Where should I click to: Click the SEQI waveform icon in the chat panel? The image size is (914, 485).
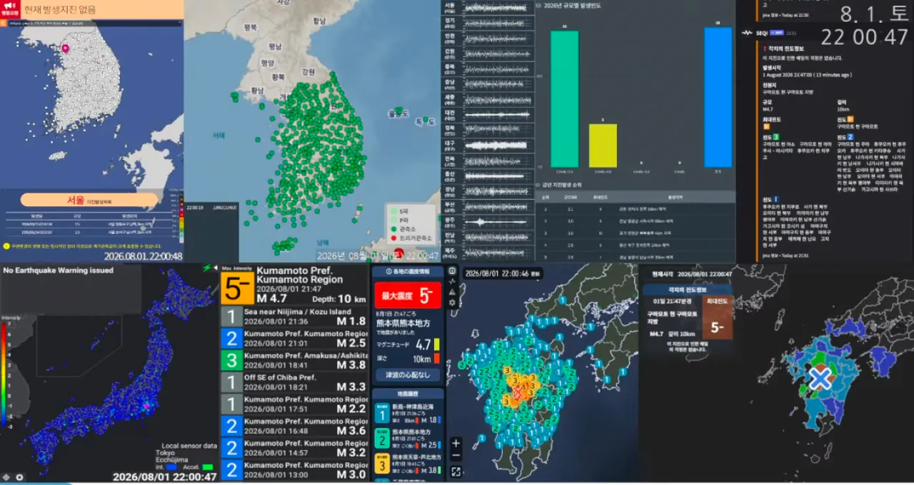[x=747, y=33]
